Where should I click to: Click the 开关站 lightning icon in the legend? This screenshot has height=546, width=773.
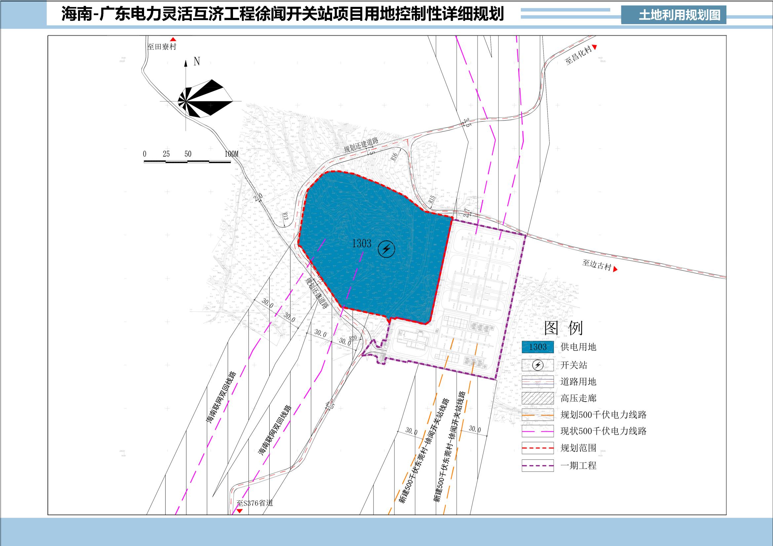click(x=537, y=365)
